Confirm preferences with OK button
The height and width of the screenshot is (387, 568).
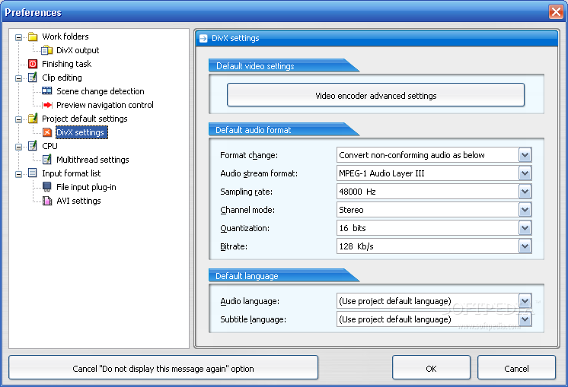click(x=431, y=368)
